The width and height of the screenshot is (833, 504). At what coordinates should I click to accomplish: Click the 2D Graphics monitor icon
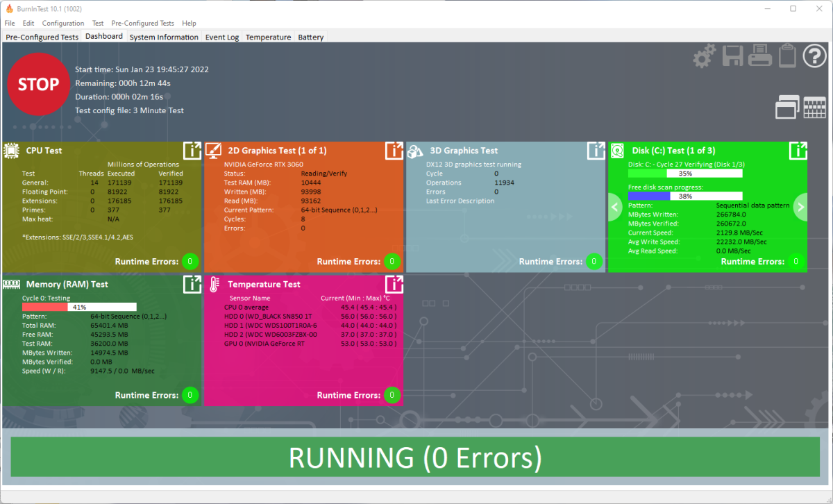[214, 151]
